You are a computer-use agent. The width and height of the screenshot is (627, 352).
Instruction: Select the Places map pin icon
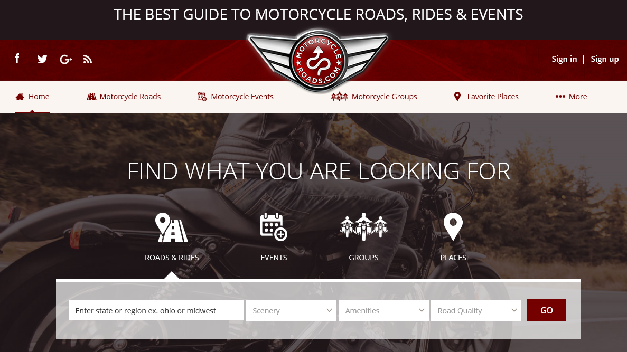click(453, 227)
